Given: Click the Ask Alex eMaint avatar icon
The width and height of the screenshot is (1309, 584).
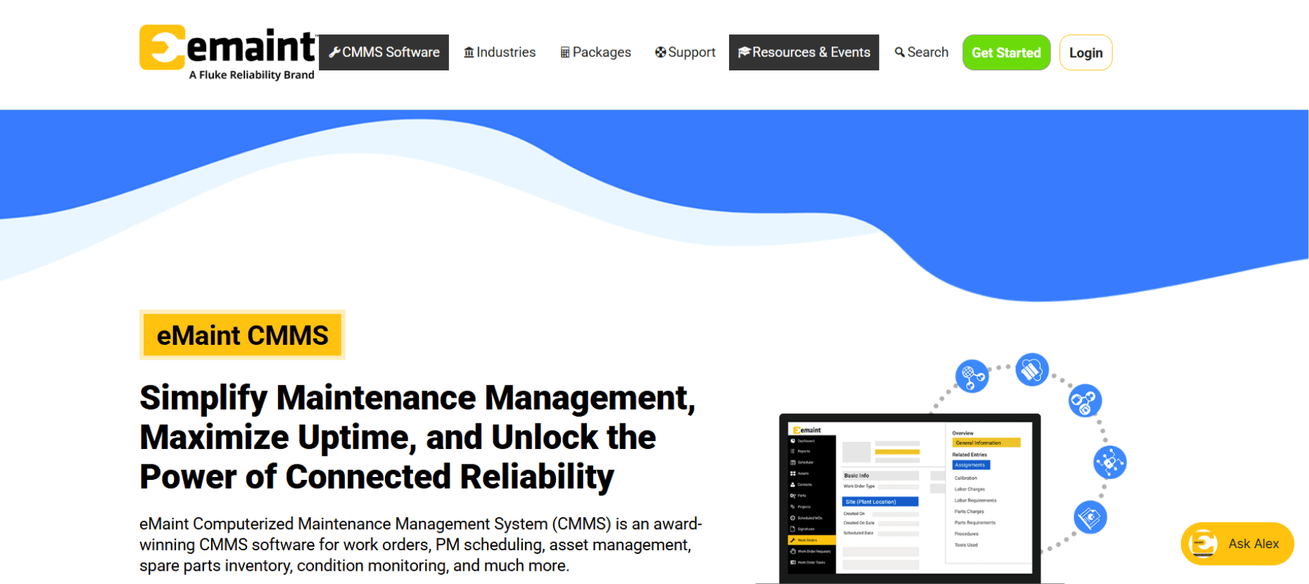Looking at the screenshot, I should [1203, 543].
